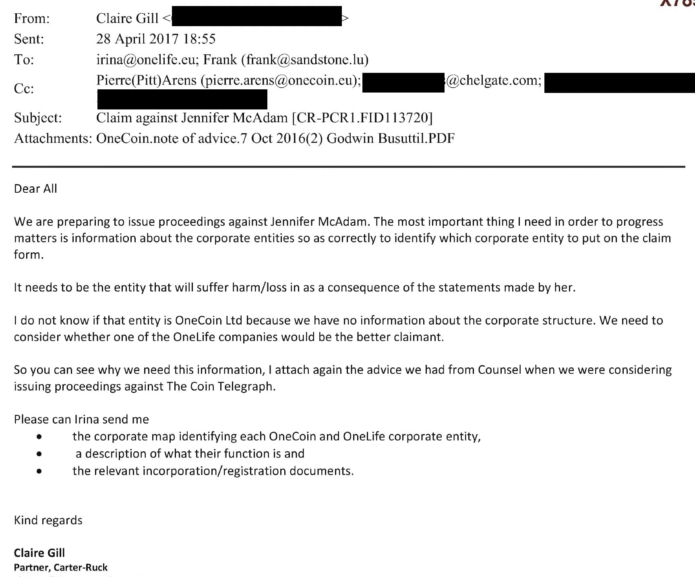
Task: Click the irina@onelife.eu recipient address
Action: pyautogui.click(x=147, y=60)
